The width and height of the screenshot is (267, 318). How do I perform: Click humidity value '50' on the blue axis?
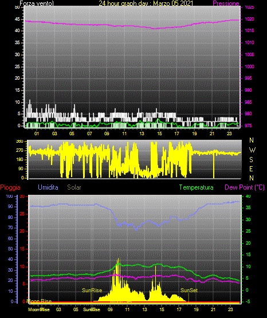tap(10, 249)
